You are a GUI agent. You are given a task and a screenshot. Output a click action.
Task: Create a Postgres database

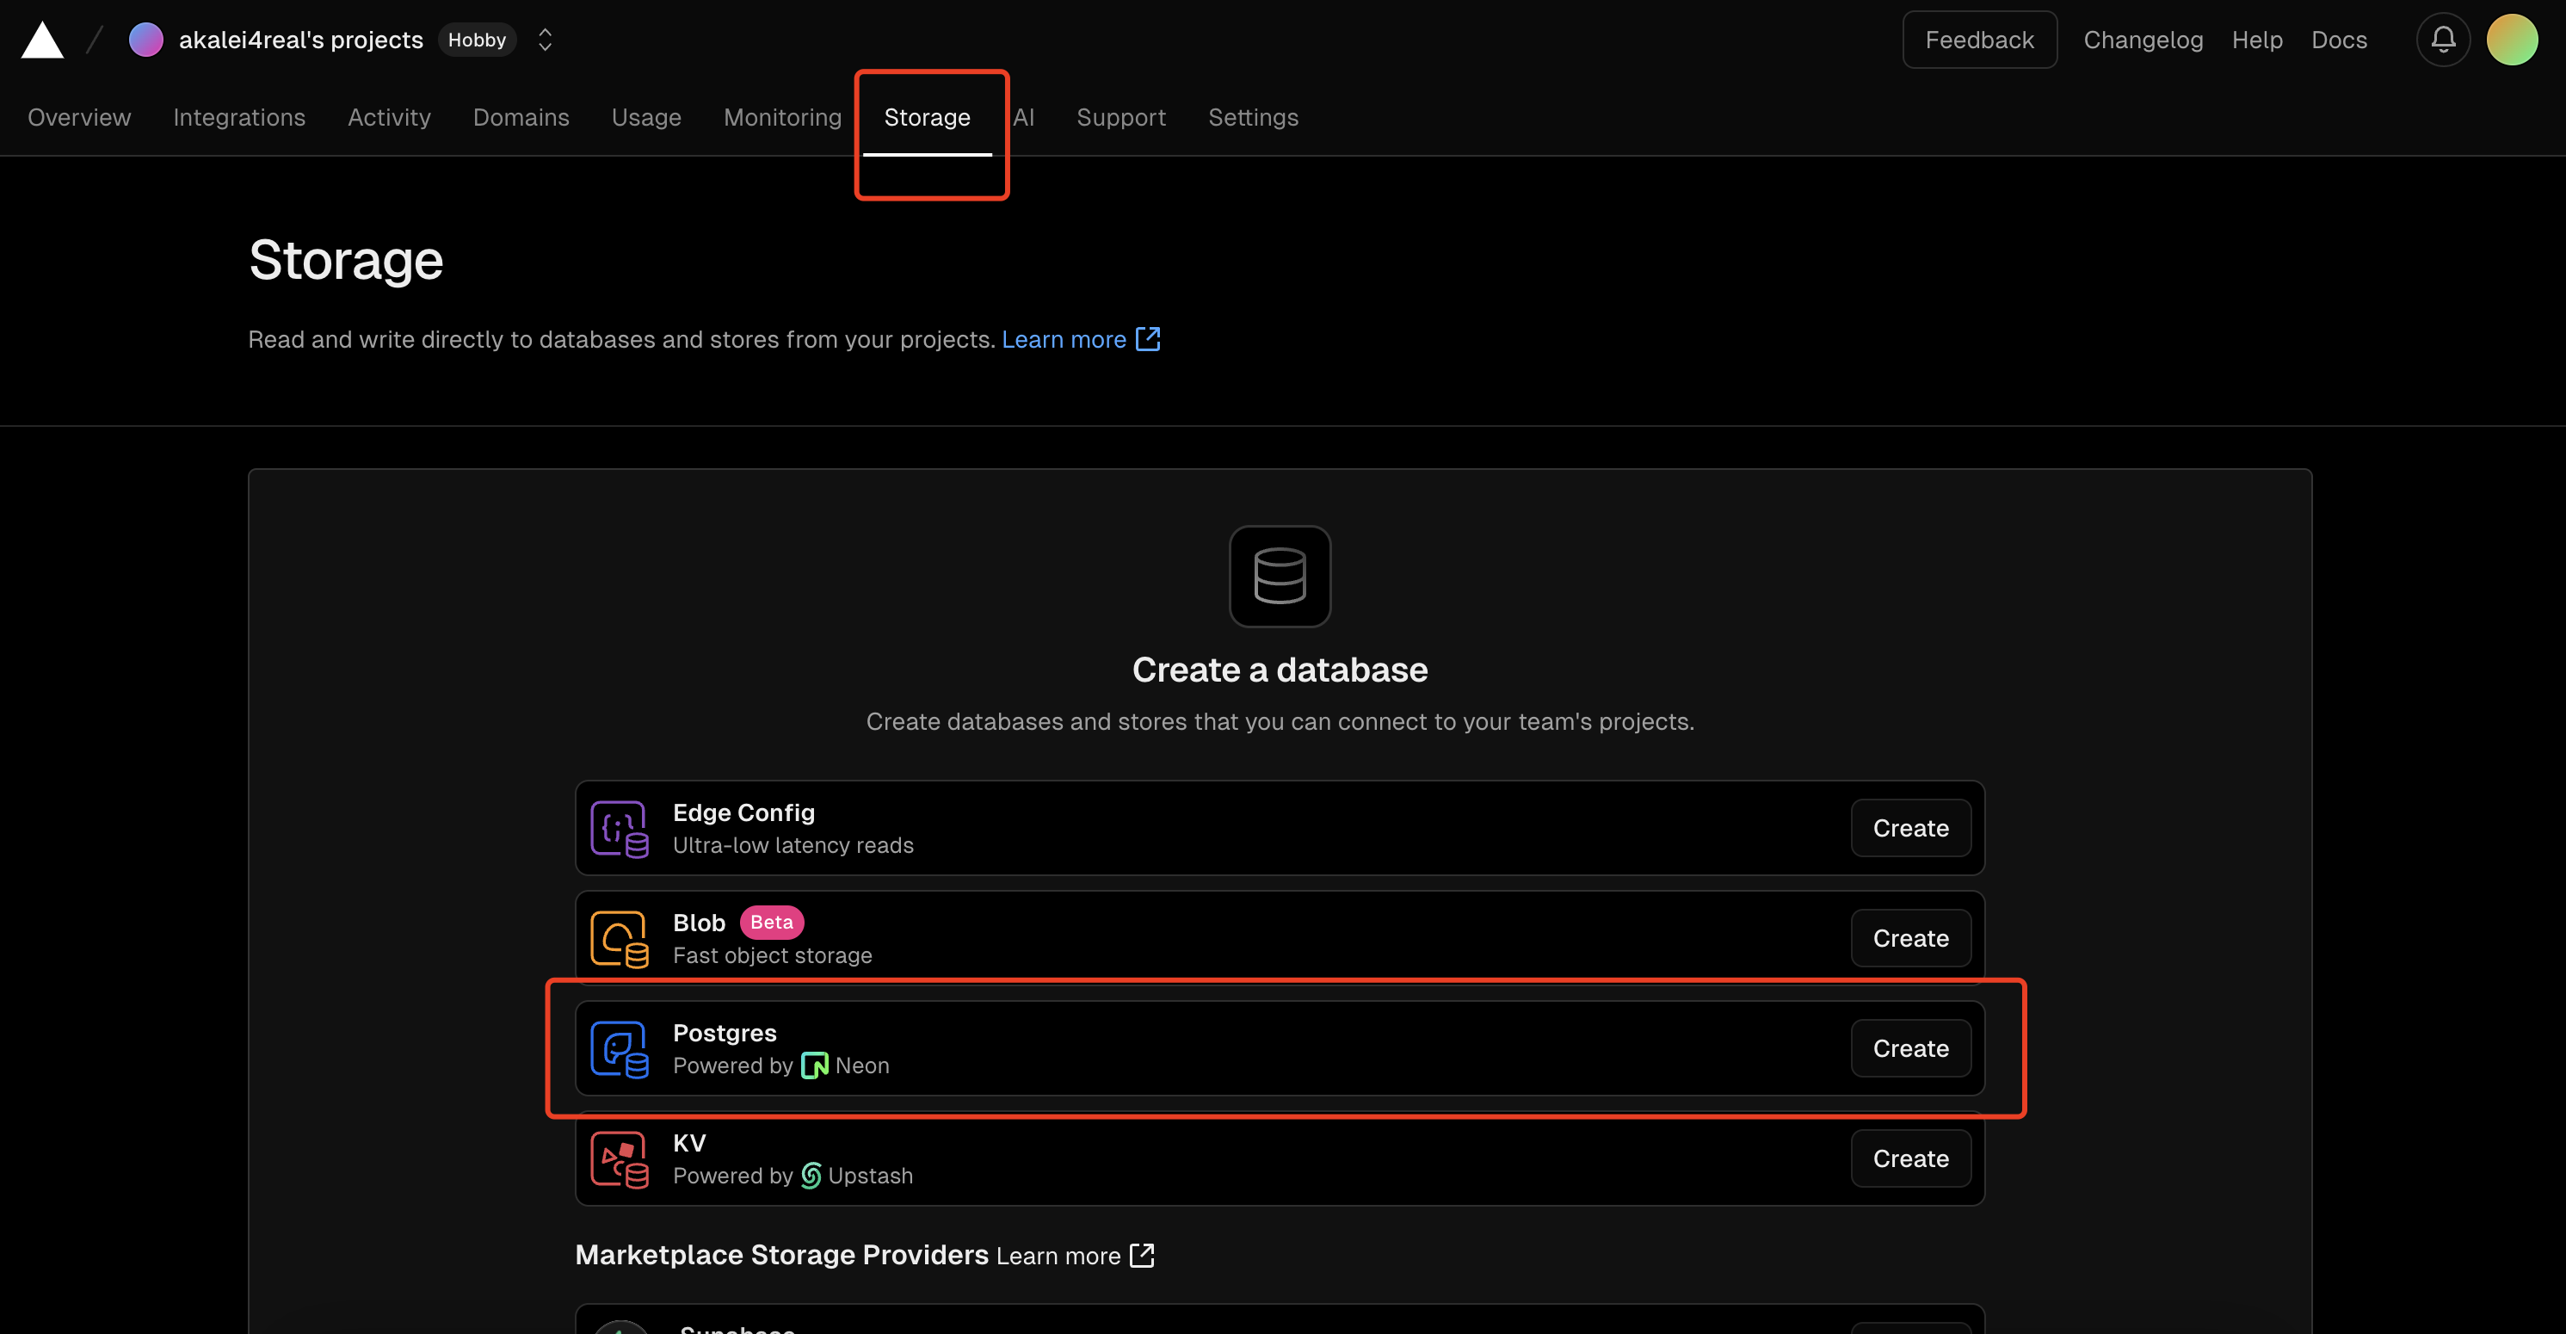[x=1910, y=1049]
